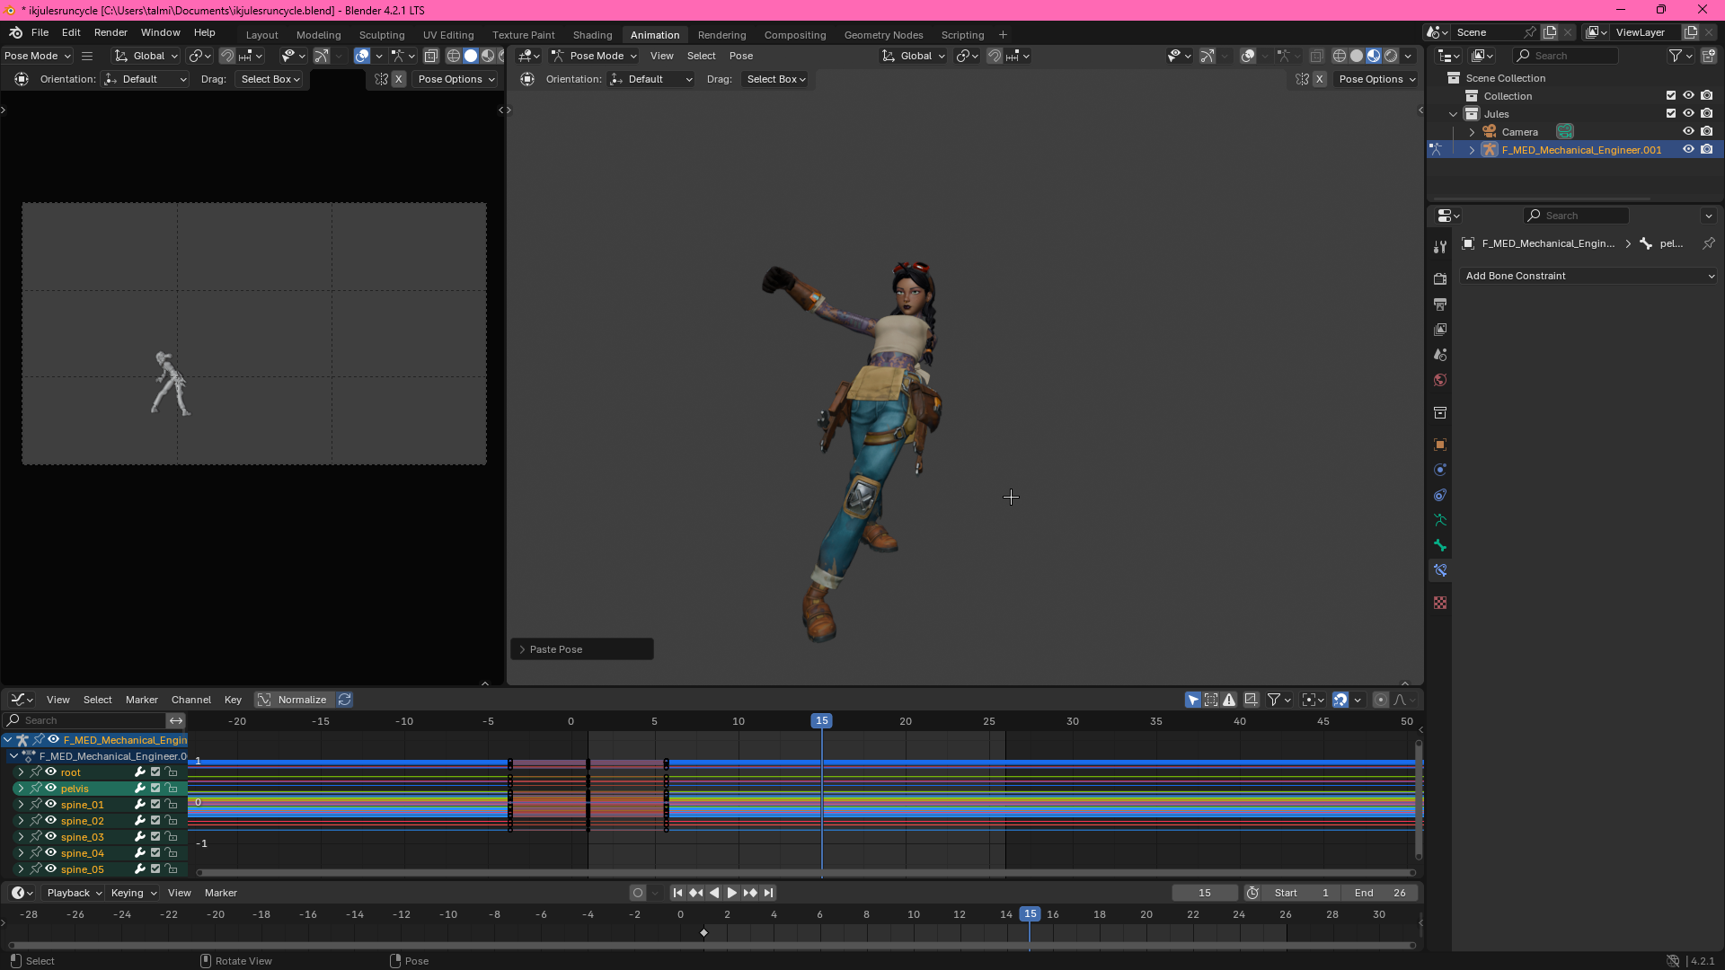
Task: Disable F_MED_Mechanical_Engineer.001 in renders
Action: click(1706, 149)
